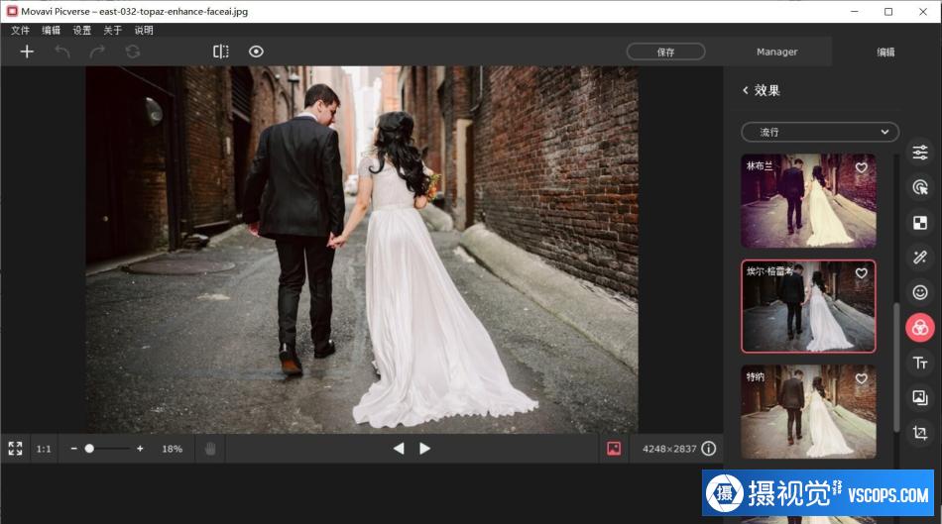
Task: Toggle before/after split comparison view
Action: point(220,52)
